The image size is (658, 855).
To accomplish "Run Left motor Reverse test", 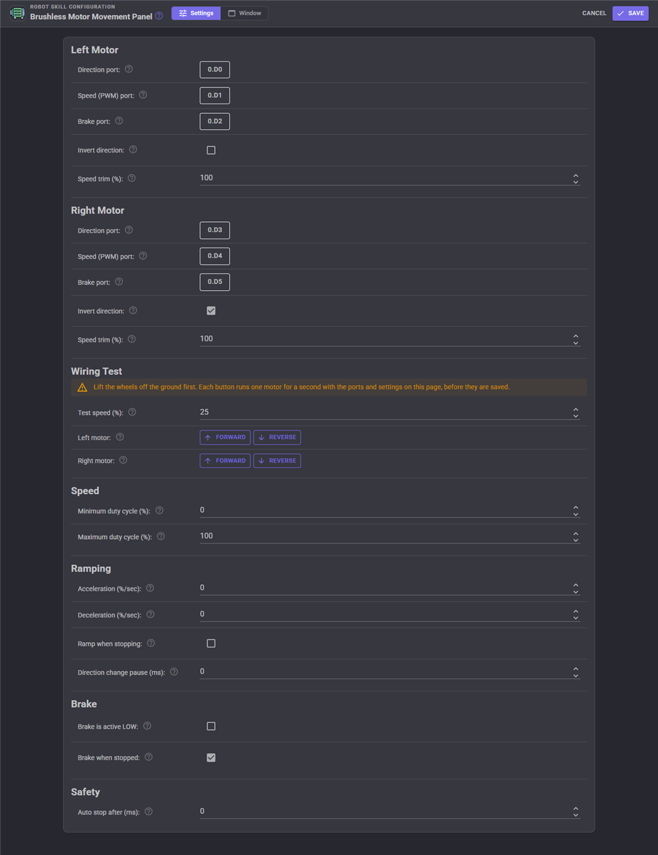I will [x=277, y=437].
